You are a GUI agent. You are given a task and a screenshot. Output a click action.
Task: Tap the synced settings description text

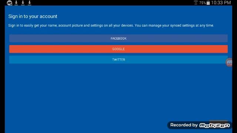pyautogui.click(x=111, y=25)
